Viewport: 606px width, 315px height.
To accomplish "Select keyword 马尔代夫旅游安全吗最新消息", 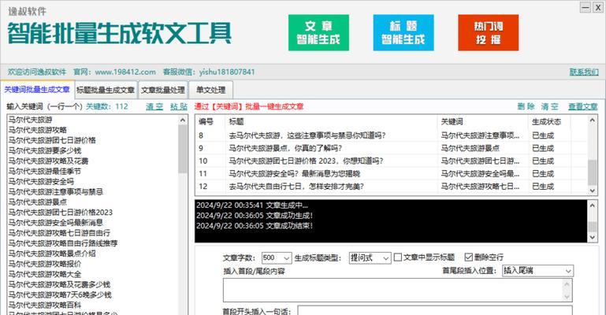I will pyautogui.click(x=56, y=222).
